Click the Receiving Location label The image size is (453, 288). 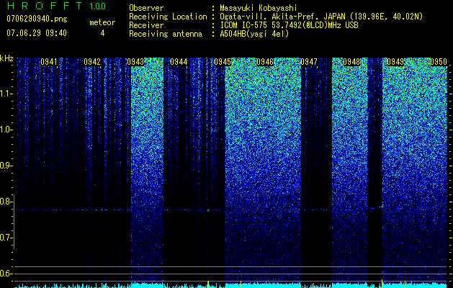click(x=168, y=17)
